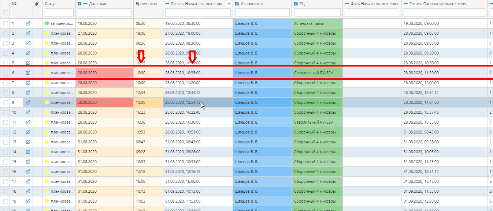Click the paperclip attachment column header icon
This screenshot has width=493, height=211.
click(x=37, y=4)
